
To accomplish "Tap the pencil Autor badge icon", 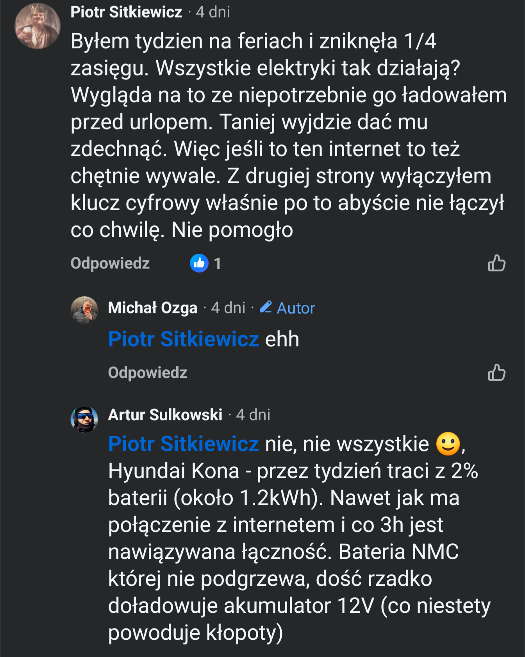I will [266, 307].
